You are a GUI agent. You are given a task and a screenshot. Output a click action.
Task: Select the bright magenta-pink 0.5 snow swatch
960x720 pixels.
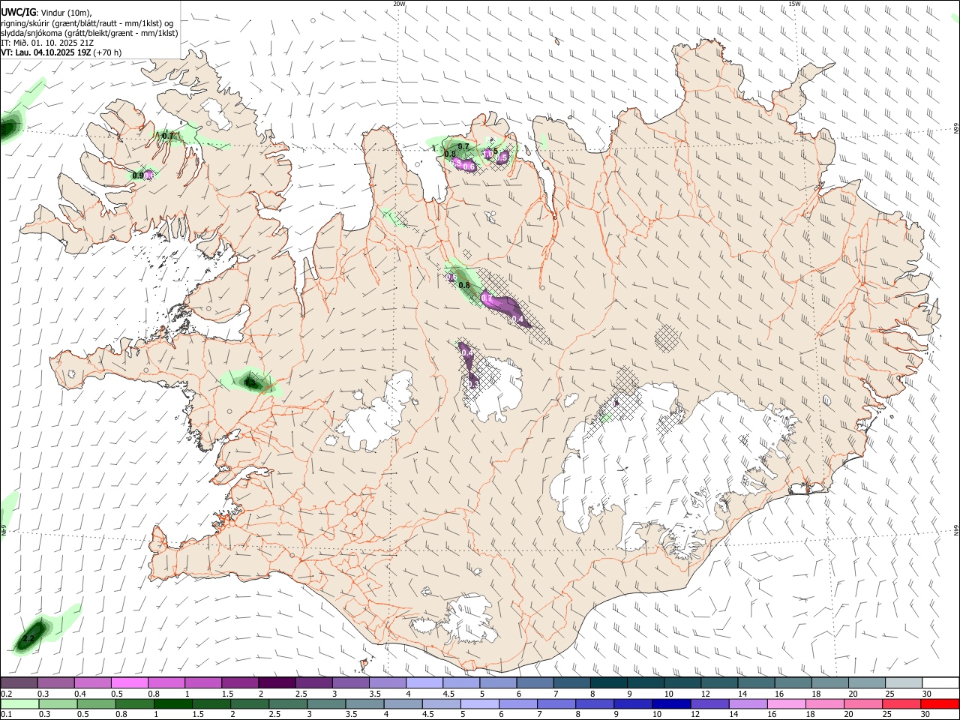coord(129,683)
